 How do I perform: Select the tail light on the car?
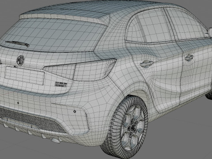click(x=80, y=69)
